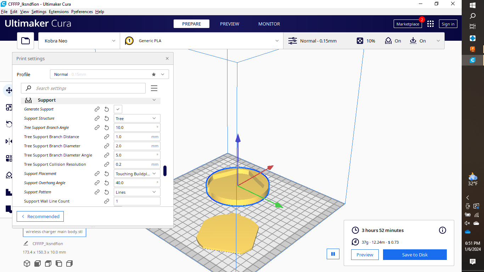Open the Preferences menu

[82, 12]
